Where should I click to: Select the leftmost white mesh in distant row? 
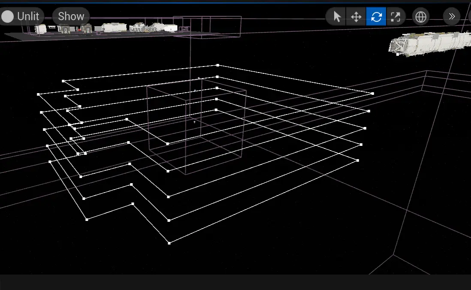click(40, 29)
